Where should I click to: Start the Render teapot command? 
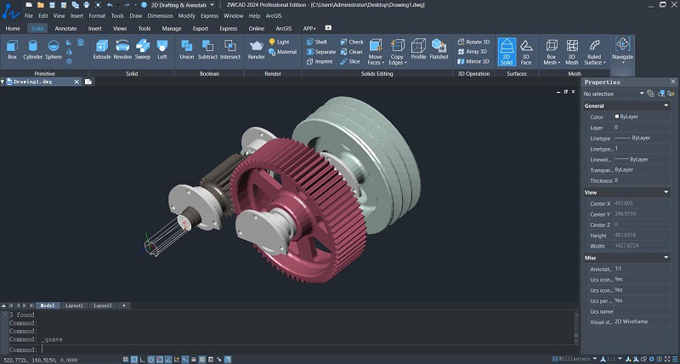(257, 49)
